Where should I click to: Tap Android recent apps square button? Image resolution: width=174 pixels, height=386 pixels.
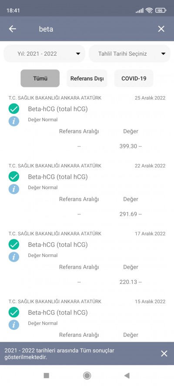coord(47,376)
